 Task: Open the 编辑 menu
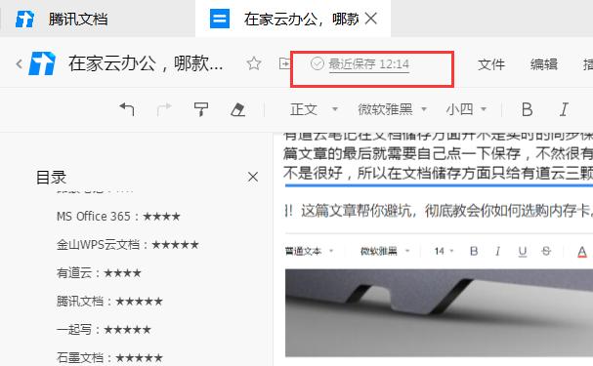(544, 64)
